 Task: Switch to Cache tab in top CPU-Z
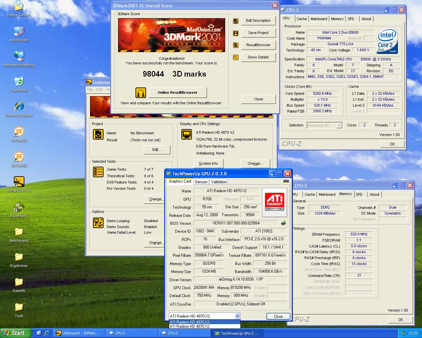pyautogui.click(x=301, y=19)
